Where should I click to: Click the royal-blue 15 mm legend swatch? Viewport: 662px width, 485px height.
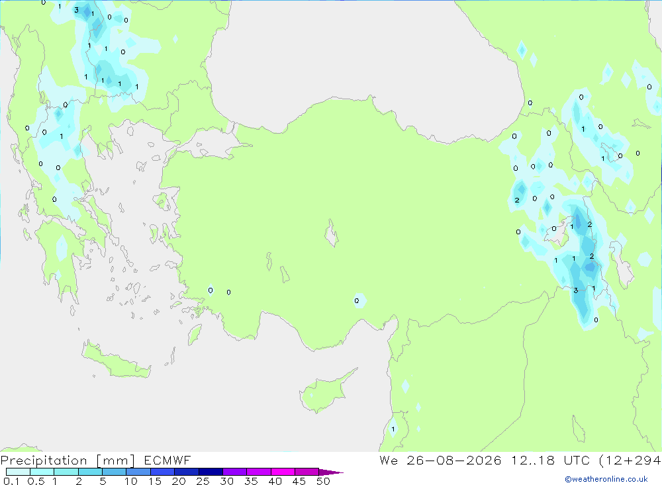pos(163,472)
